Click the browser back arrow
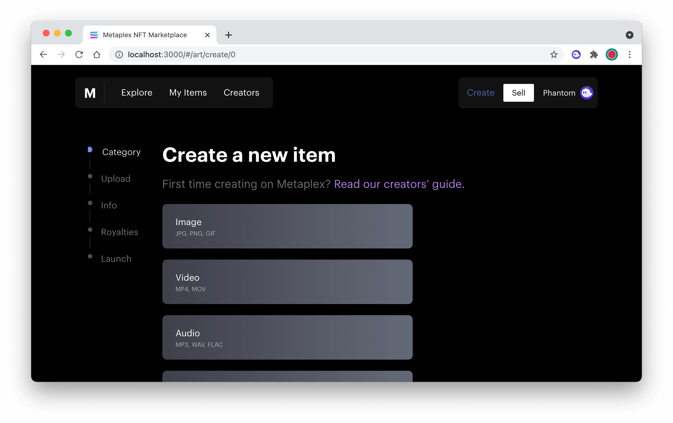Viewport: 673px width, 423px height. pos(43,54)
